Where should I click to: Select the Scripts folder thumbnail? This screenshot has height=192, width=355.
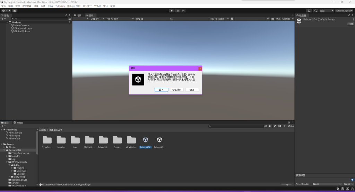pos(117,142)
